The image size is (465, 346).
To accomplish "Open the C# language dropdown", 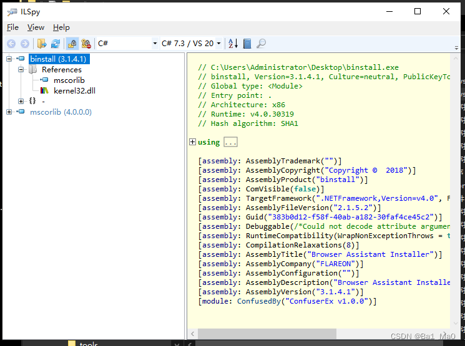I will pyautogui.click(x=127, y=44).
